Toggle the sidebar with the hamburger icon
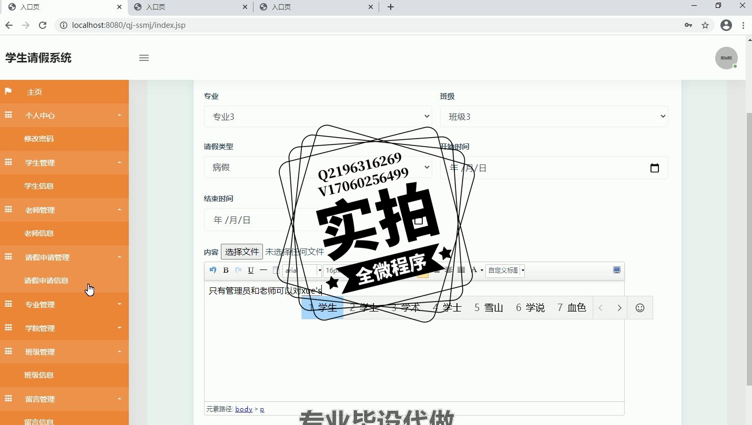Viewport: 752px width, 425px height. coord(144,58)
